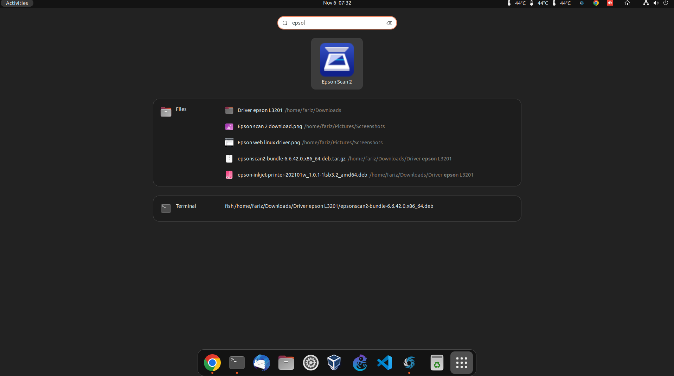Launch Thunderbird mail client
Screen dimensions: 674x376
coord(261,362)
